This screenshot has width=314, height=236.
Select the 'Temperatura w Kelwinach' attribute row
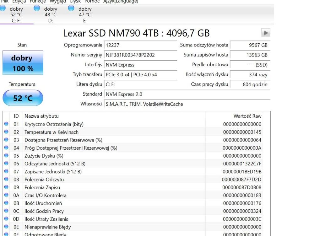[51, 132]
